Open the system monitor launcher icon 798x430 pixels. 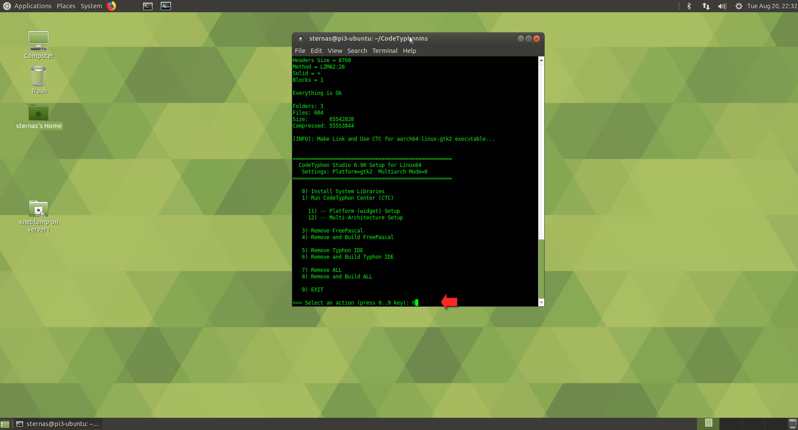click(x=166, y=6)
